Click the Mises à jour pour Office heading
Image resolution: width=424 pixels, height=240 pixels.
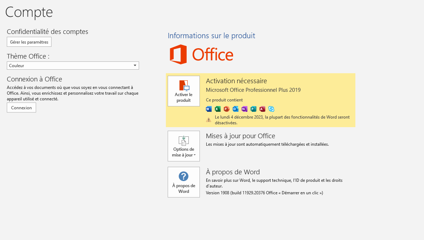(x=240, y=136)
